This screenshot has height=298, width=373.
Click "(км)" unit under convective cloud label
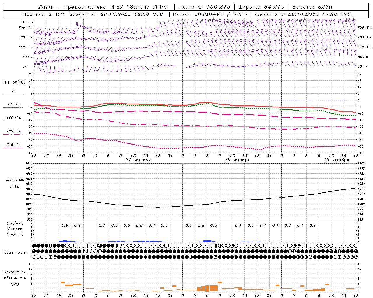pyautogui.click(x=15, y=284)
